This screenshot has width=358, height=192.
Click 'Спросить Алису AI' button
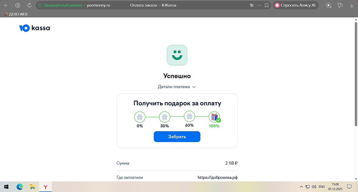295,5
